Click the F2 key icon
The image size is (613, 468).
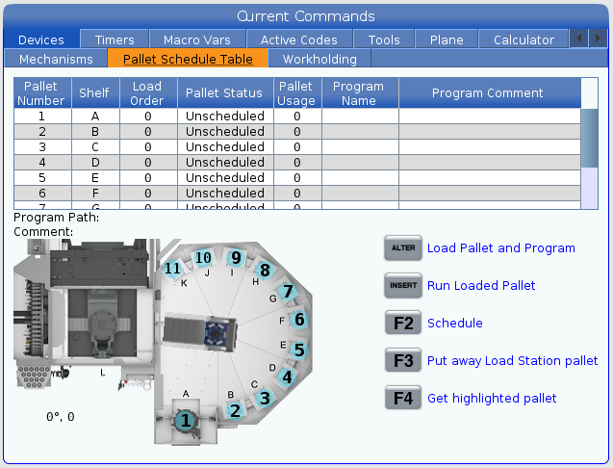click(x=402, y=324)
